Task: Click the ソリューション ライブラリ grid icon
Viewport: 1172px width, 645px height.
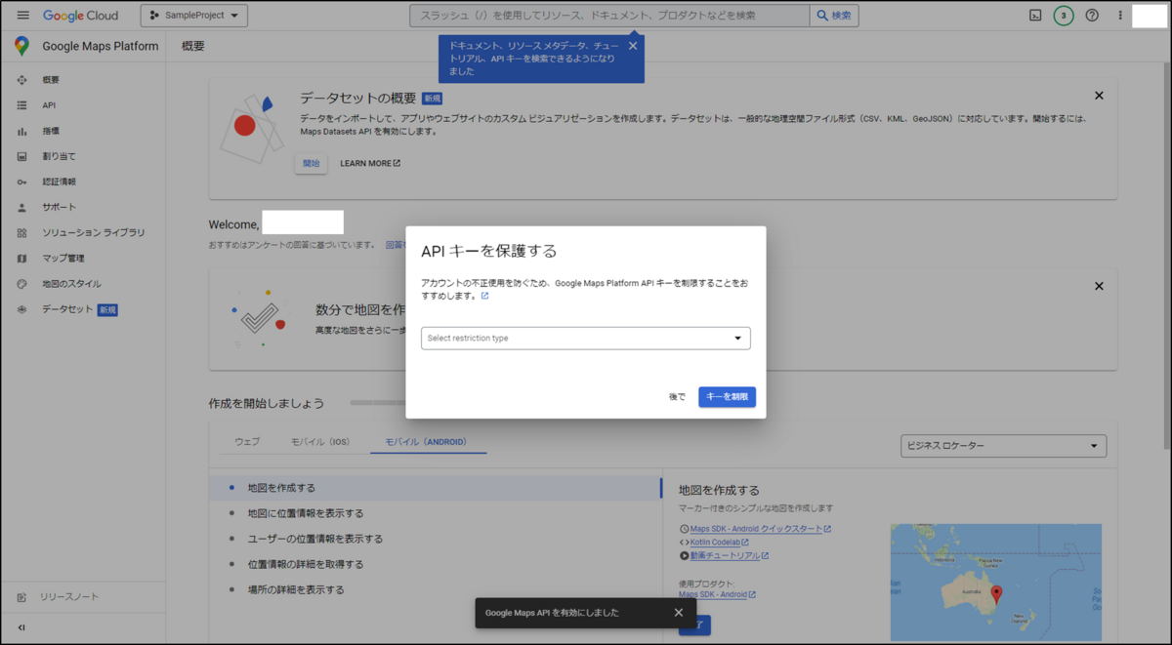Action: [21, 232]
